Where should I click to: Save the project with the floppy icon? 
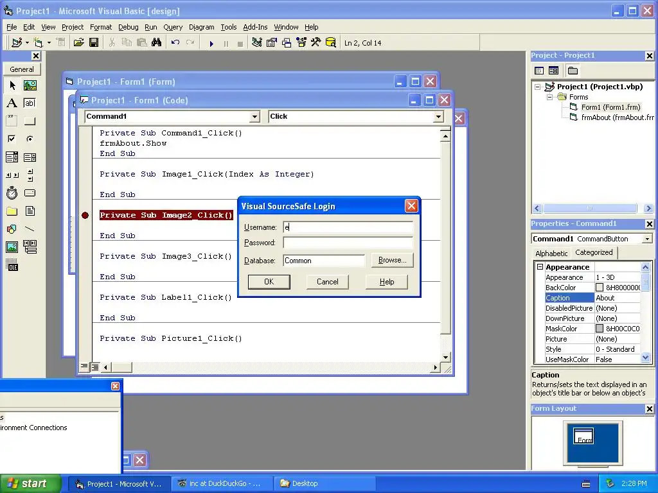point(94,43)
